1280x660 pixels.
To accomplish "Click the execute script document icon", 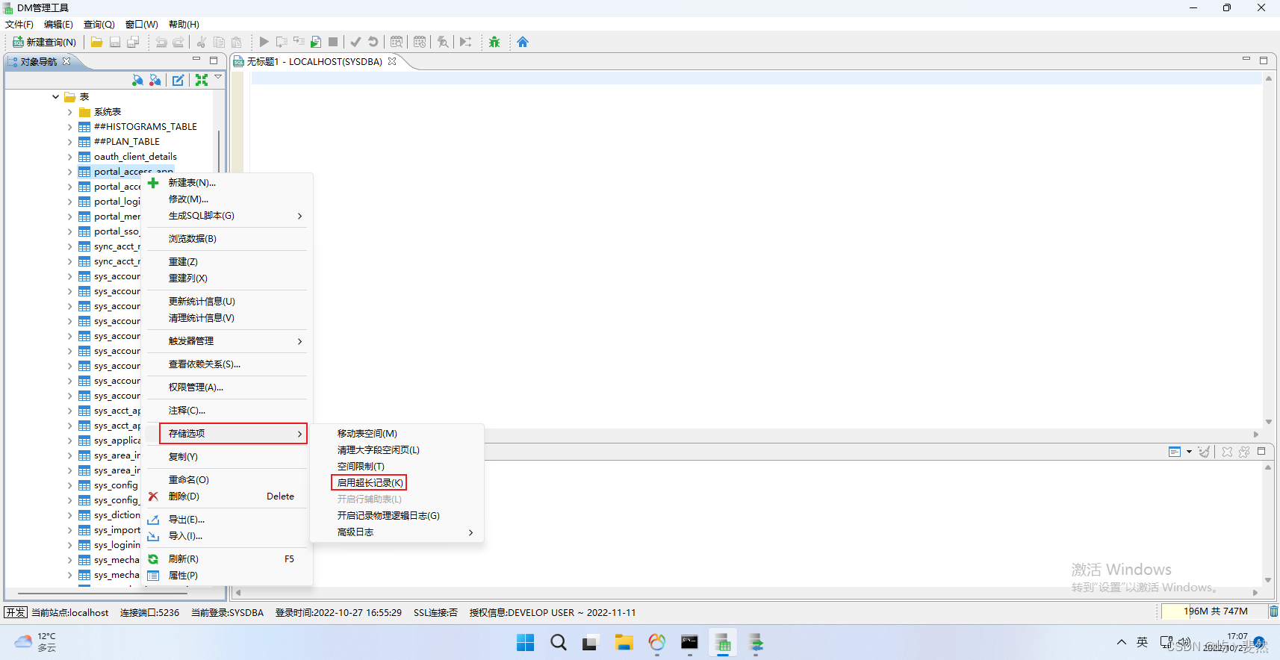I will tap(316, 42).
